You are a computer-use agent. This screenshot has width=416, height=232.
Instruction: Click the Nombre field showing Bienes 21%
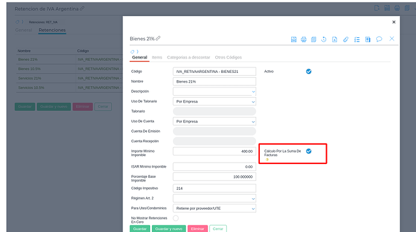(215, 81)
